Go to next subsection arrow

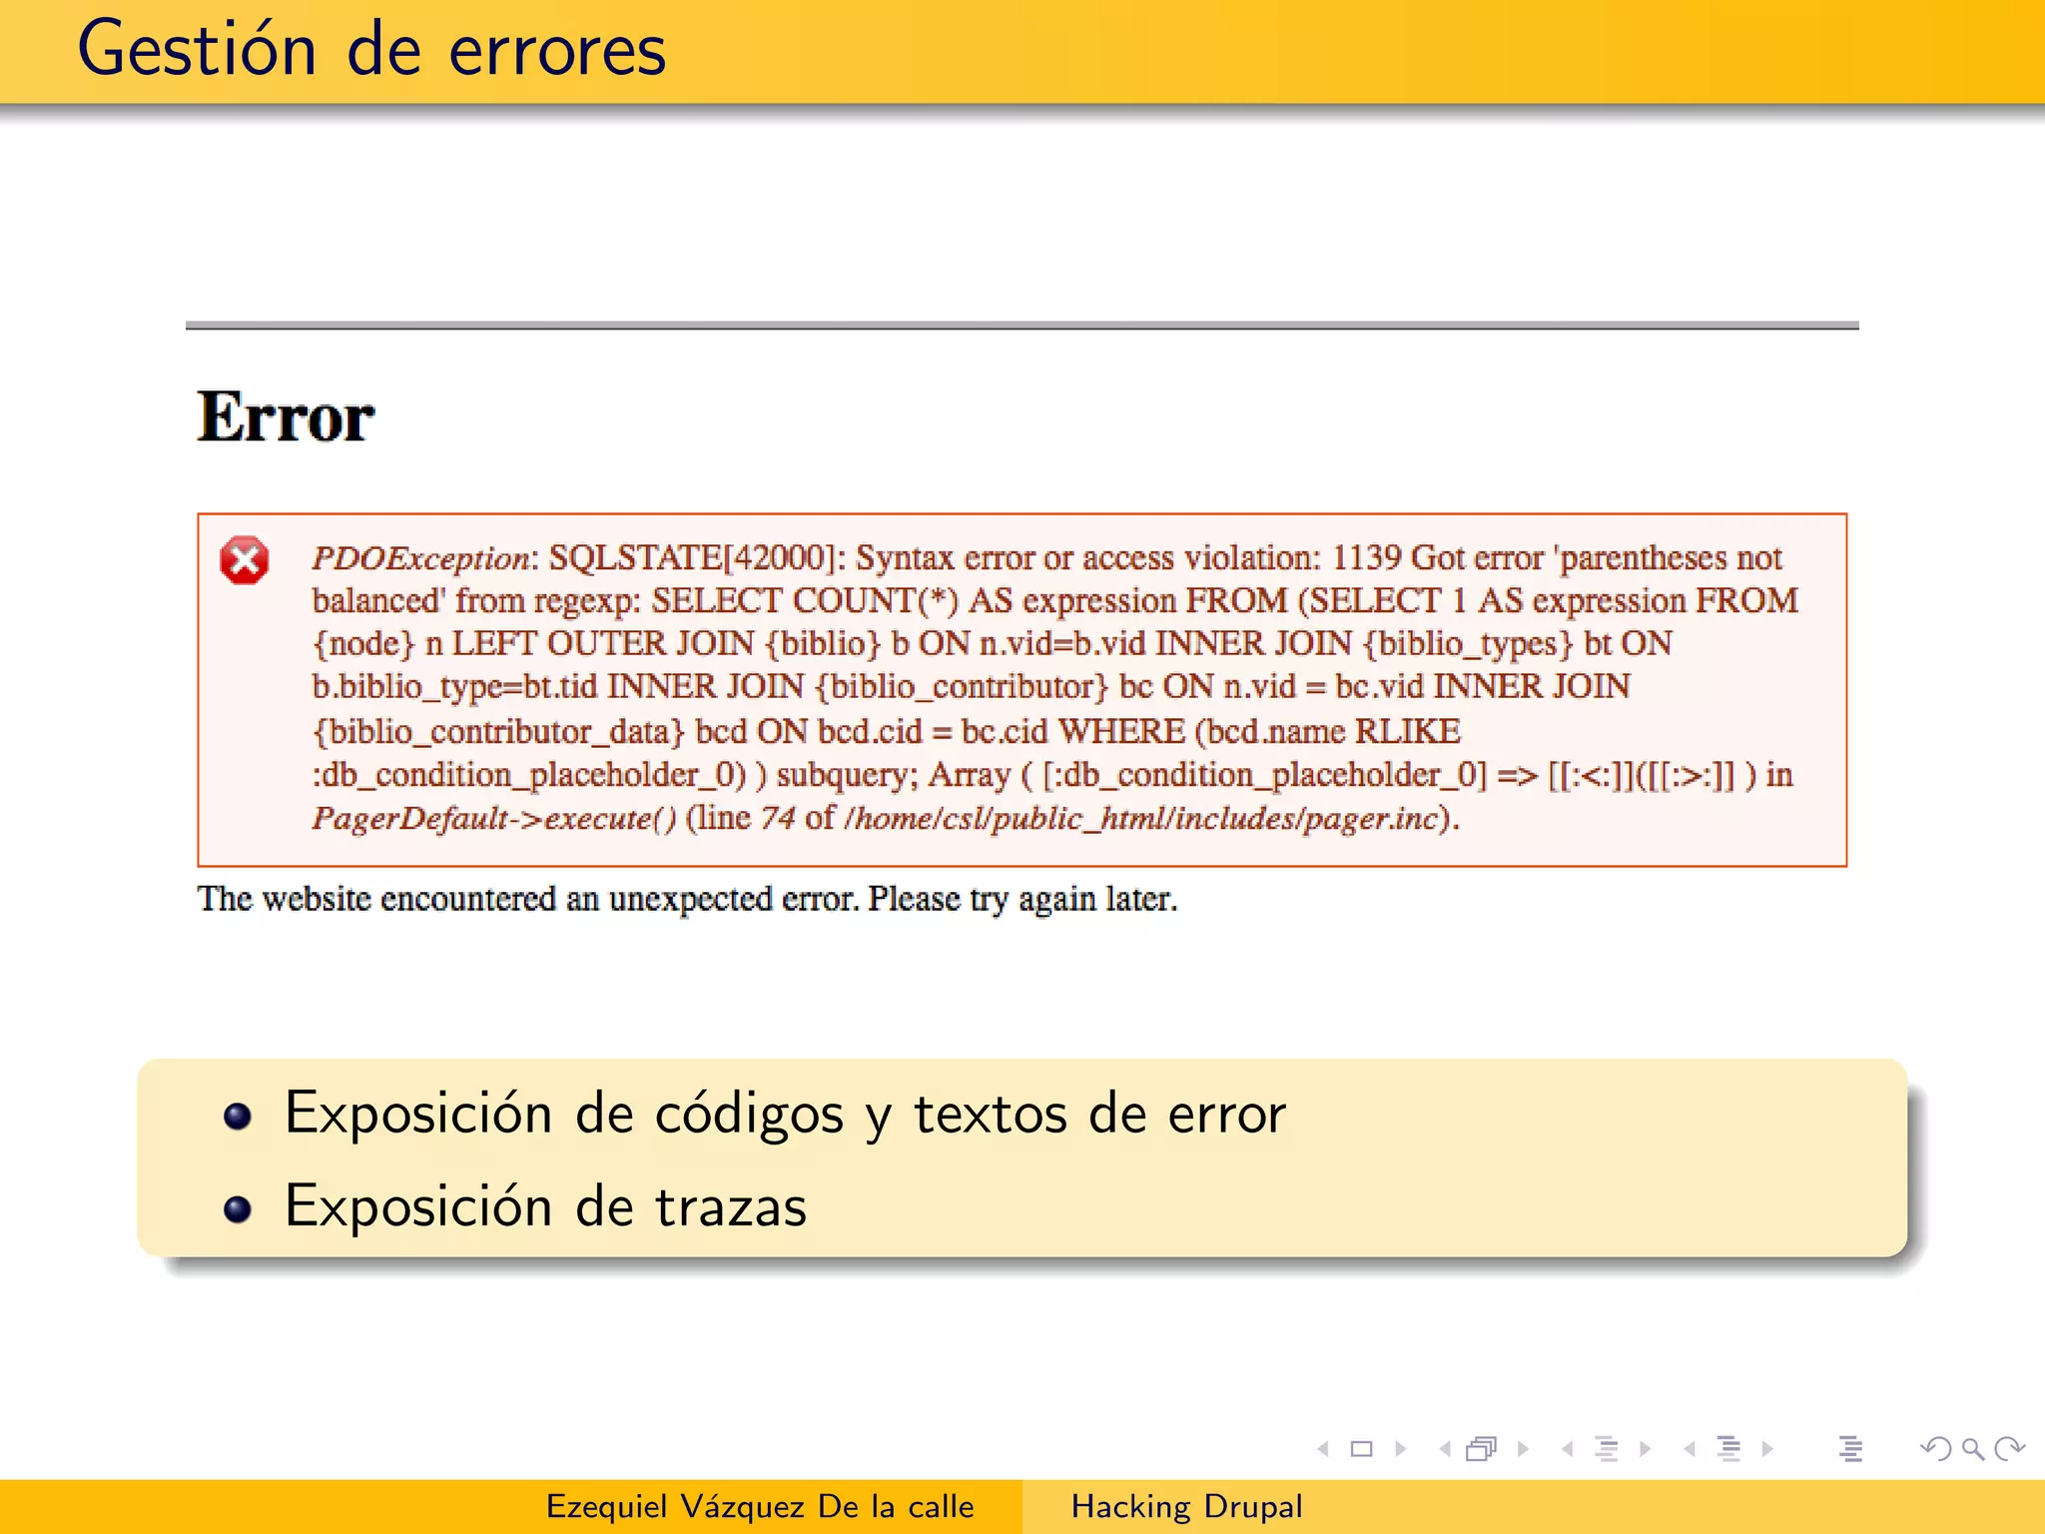(1646, 1448)
